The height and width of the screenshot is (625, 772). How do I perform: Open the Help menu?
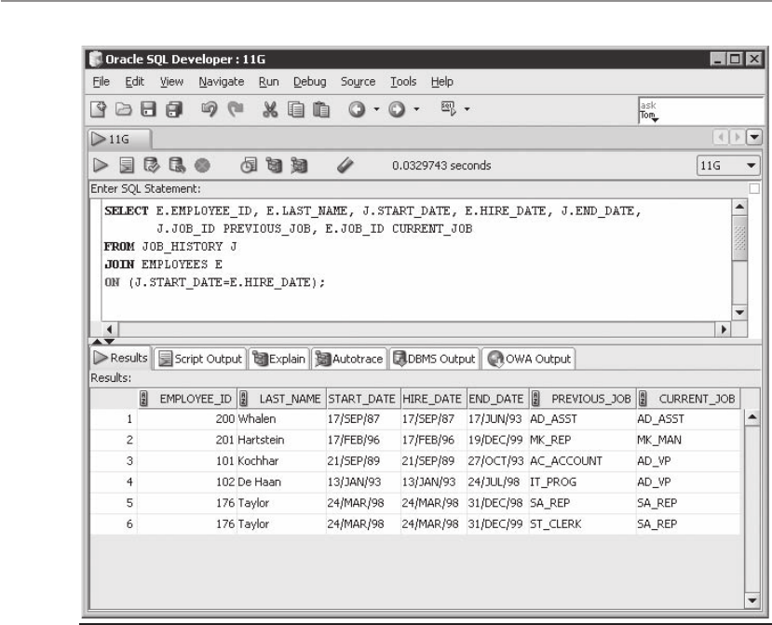tap(441, 81)
